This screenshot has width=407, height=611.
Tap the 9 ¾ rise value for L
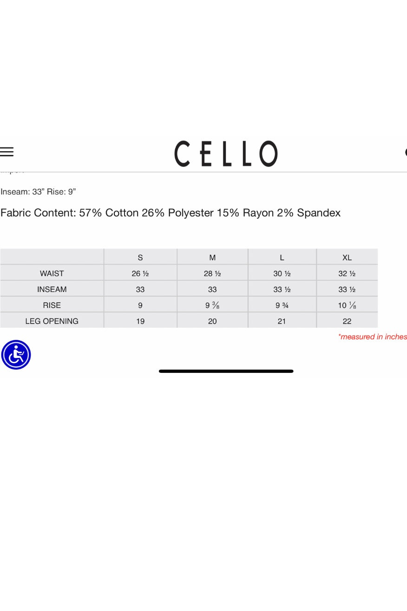point(282,305)
